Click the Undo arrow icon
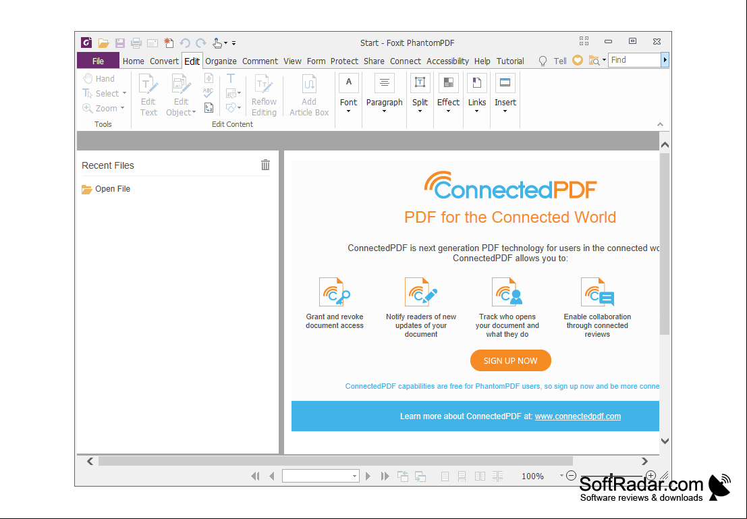This screenshot has width=747, height=519. tap(185, 43)
